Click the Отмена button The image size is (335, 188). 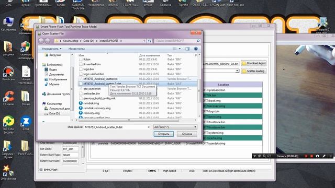[187, 134]
